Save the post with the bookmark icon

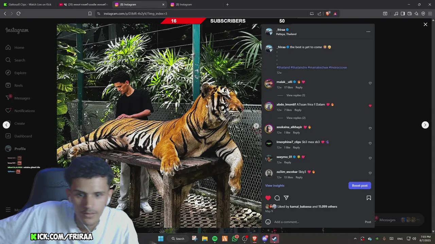pyautogui.click(x=369, y=198)
